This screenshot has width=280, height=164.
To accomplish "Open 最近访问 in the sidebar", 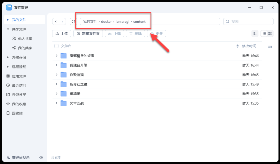I will (x=19, y=85).
